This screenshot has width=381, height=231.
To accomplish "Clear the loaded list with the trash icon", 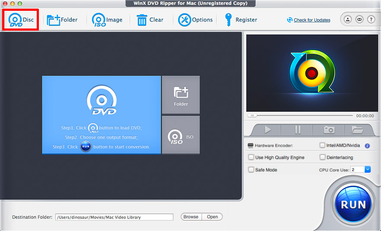I will point(150,20).
